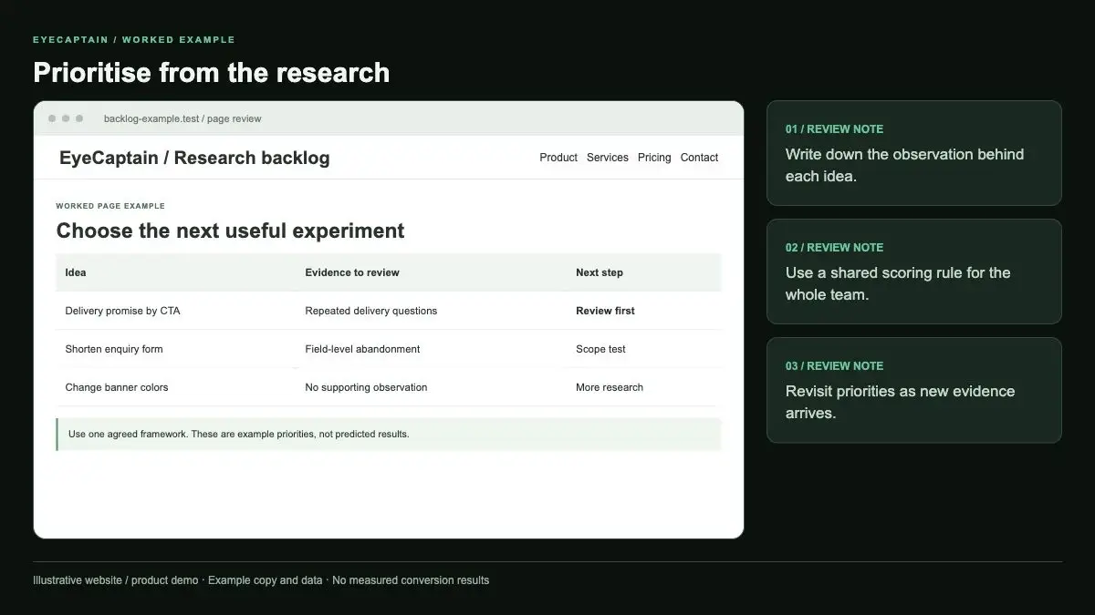Select the 'Idea' column header
The width and height of the screenshot is (1095, 615).
[x=76, y=272]
